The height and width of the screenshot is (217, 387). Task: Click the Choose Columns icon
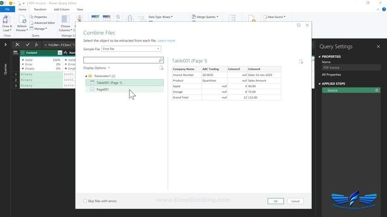[x=65, y=19]
